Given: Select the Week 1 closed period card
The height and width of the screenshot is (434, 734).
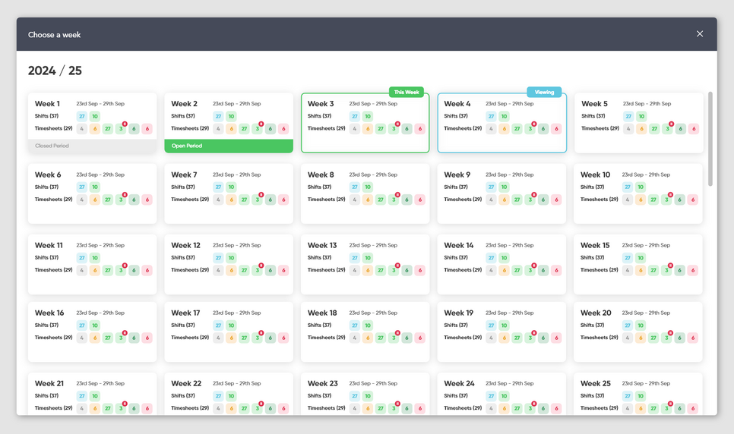Looking at the screenshot, I should coord(92,122).
